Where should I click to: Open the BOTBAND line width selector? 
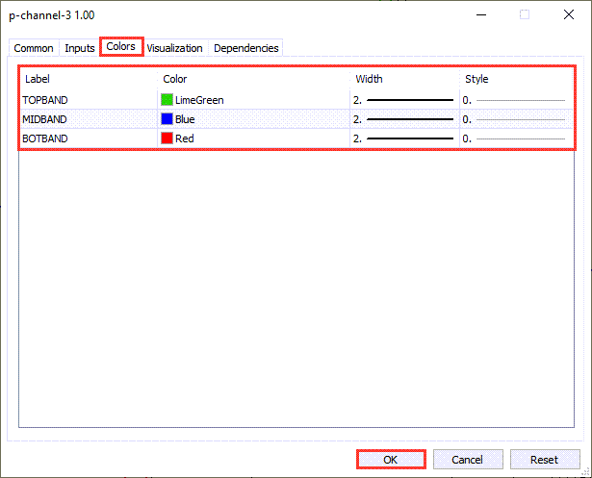pos(404,138)
